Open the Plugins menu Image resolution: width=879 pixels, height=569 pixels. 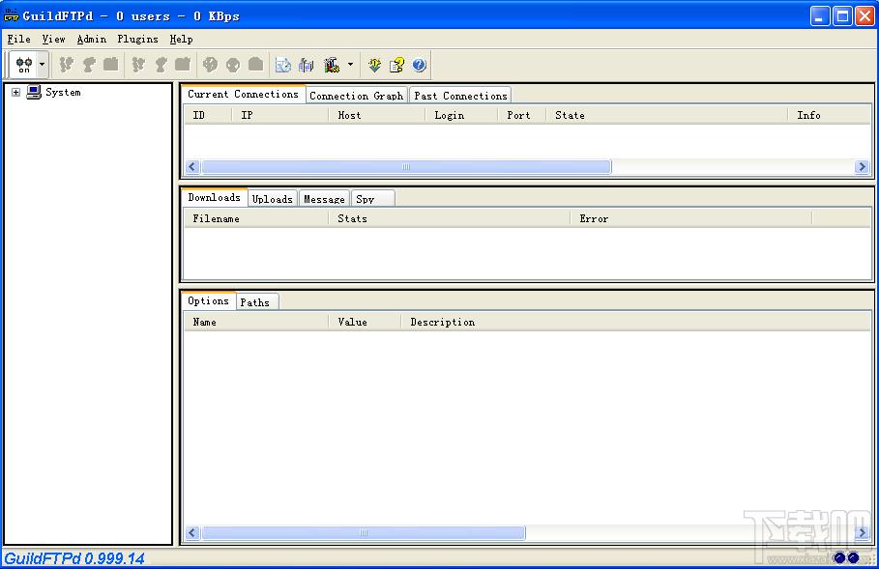137,40
